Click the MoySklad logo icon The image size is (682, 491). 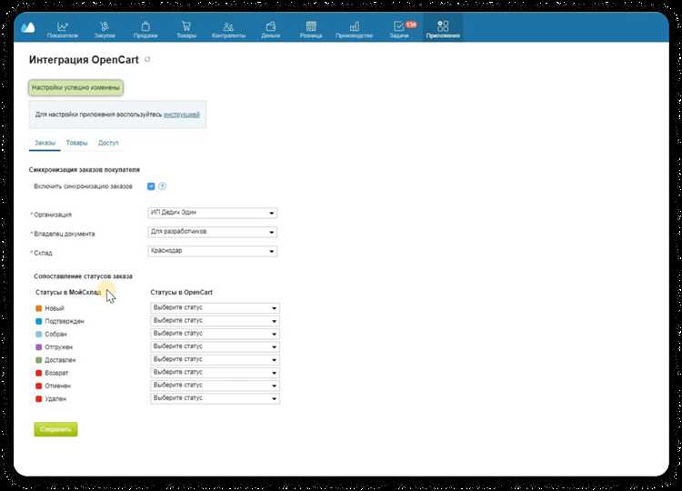pyautogui.click(x=28, y=27)
